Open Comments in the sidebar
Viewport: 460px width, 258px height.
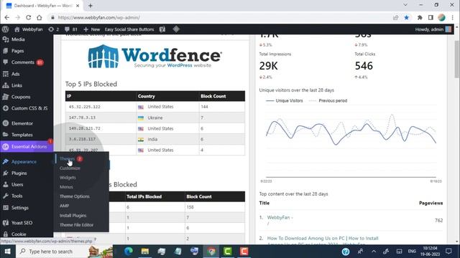point(22,62)
